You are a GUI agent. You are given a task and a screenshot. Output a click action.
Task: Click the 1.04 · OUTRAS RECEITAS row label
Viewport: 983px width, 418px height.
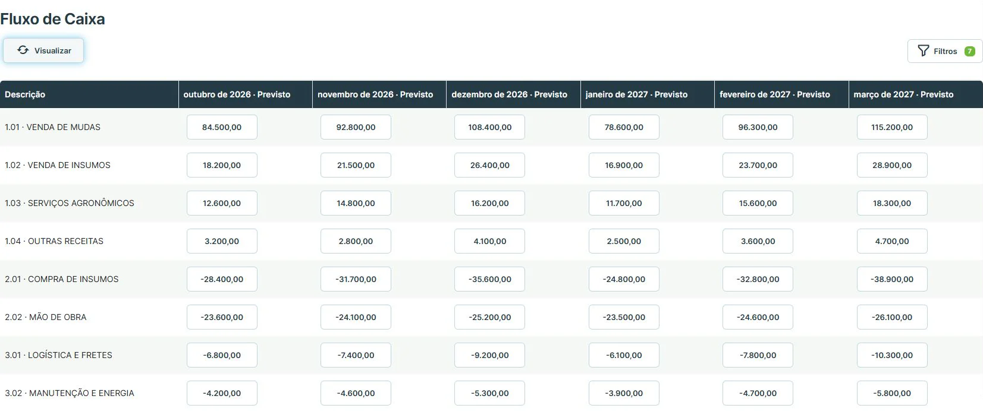pyautogui.click(x=54, y=241)
